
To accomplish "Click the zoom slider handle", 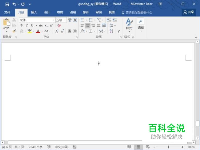I will tap(168, 147).
